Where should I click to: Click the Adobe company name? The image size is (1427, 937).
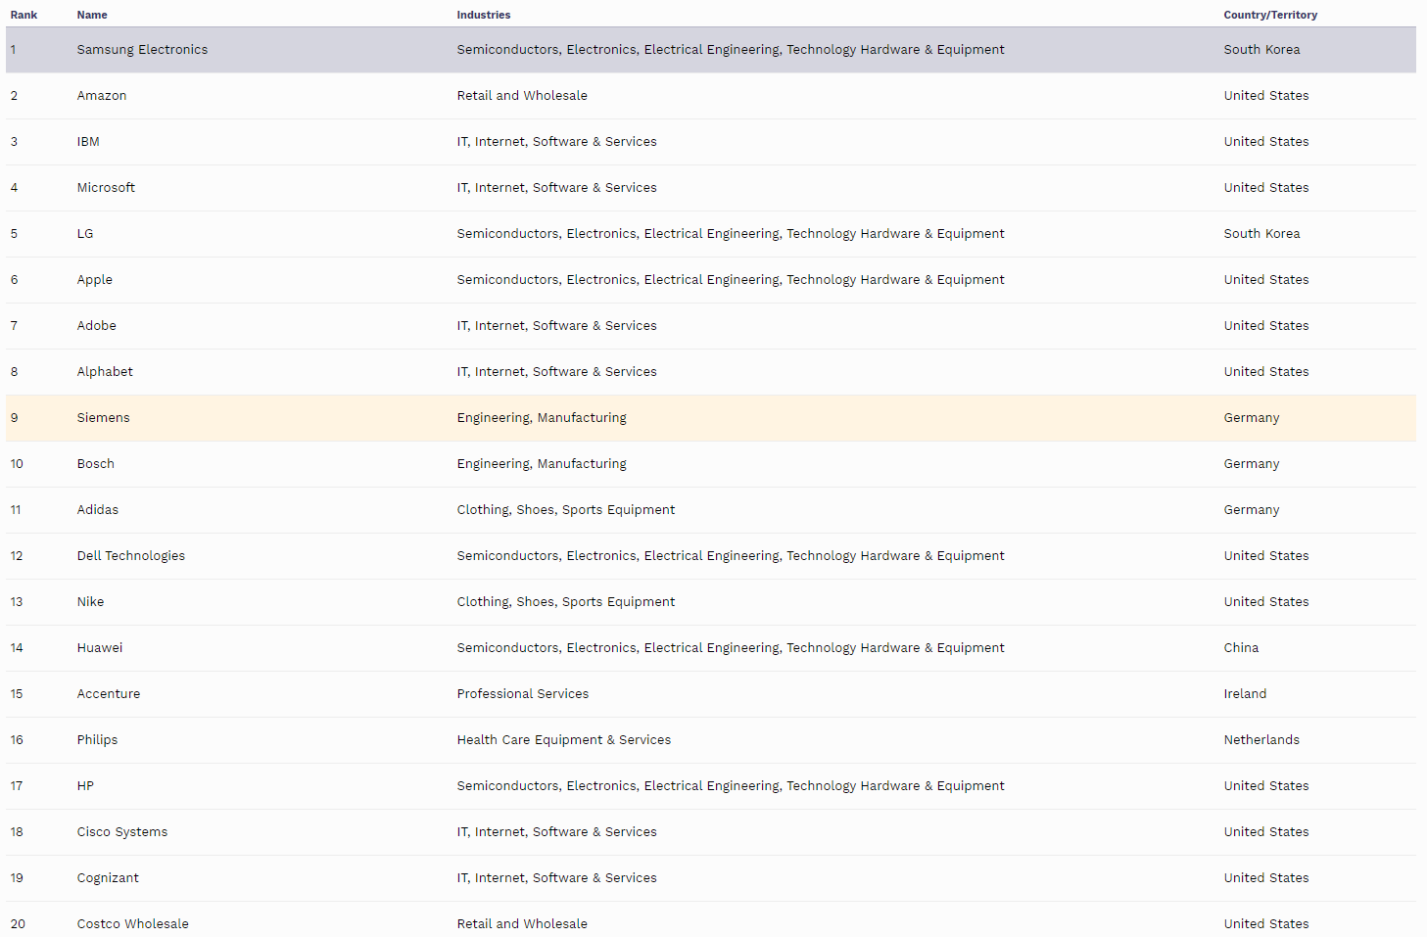coord(97,326)
